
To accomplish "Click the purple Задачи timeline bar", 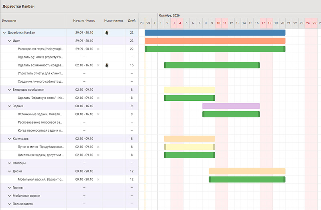I will click(x=231, y=106).
